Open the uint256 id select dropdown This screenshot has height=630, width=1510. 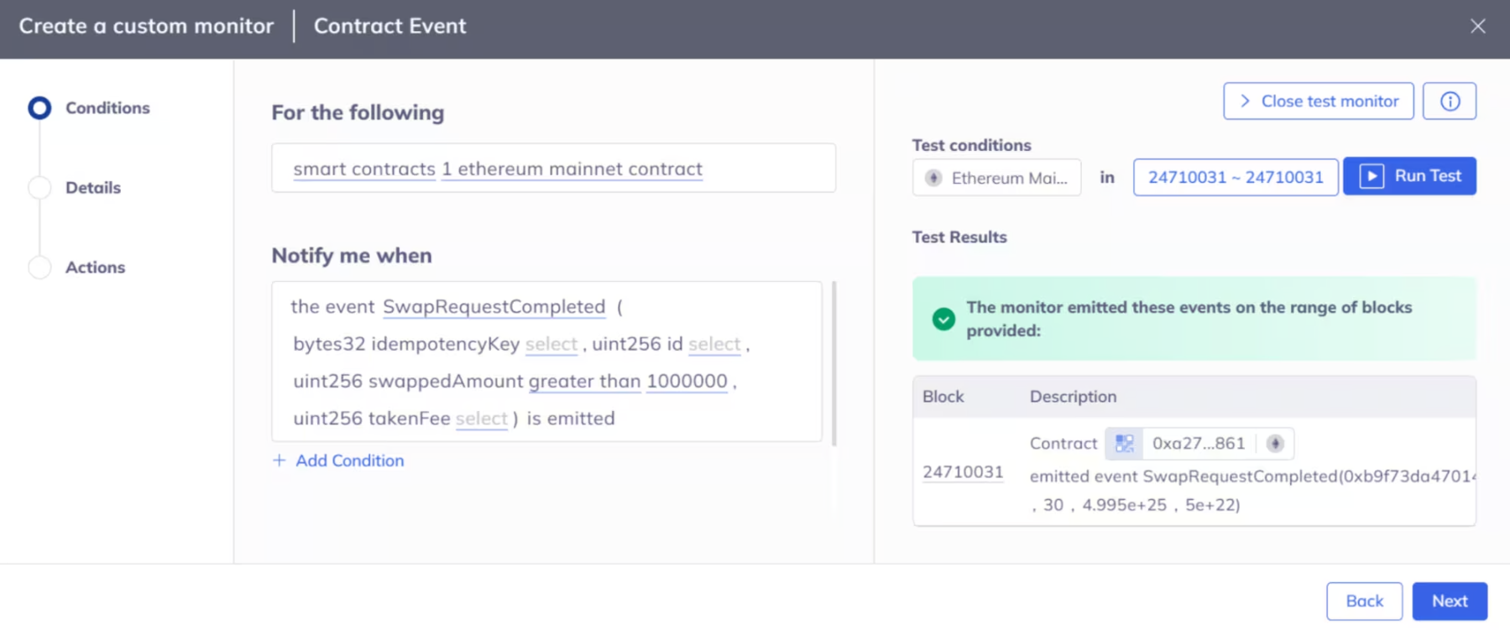click(x=713, y=344)
